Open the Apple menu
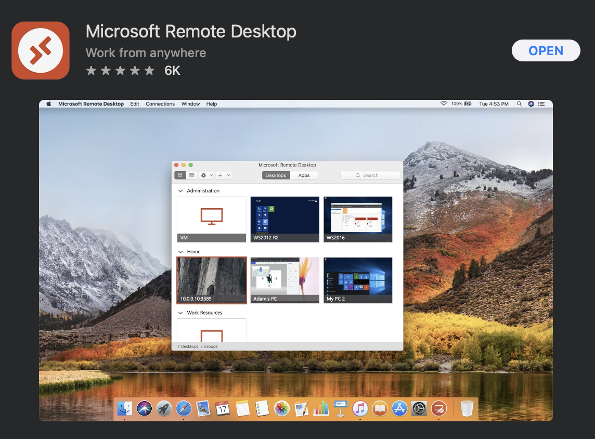Screen dimensions: 595x439 [49, 104]
